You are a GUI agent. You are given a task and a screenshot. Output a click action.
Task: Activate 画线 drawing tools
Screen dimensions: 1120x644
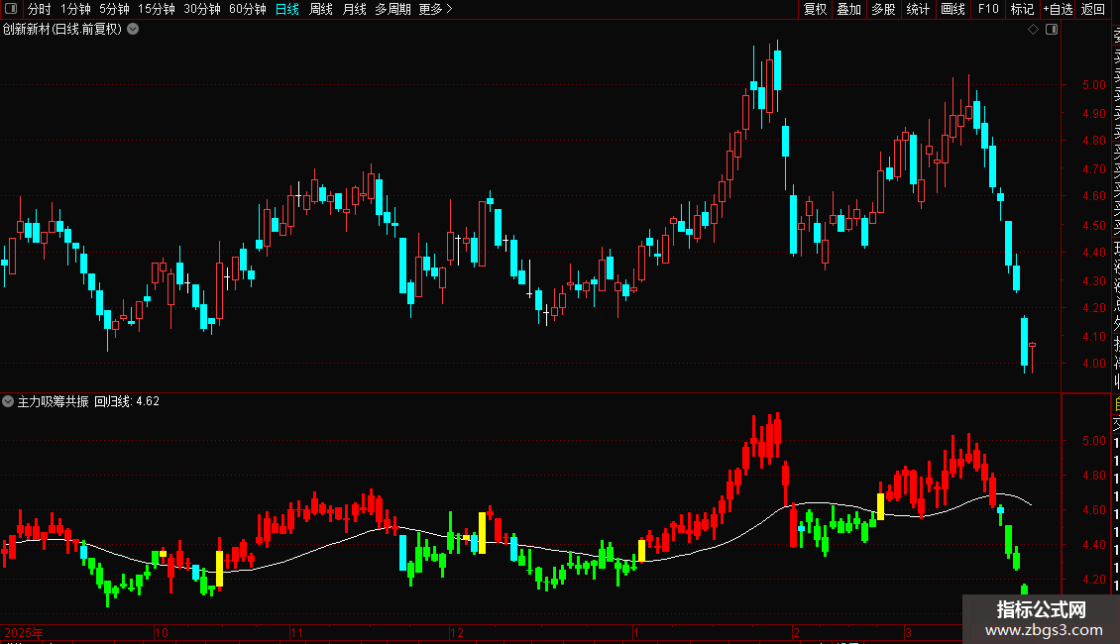pyautogui.click(x=952, y=9)
